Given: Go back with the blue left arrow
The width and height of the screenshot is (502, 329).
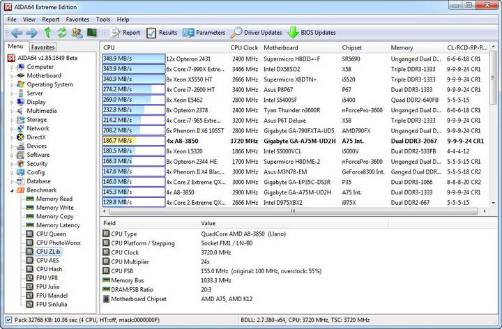Looking at the screenshot, I should click(x=17, y=33).
